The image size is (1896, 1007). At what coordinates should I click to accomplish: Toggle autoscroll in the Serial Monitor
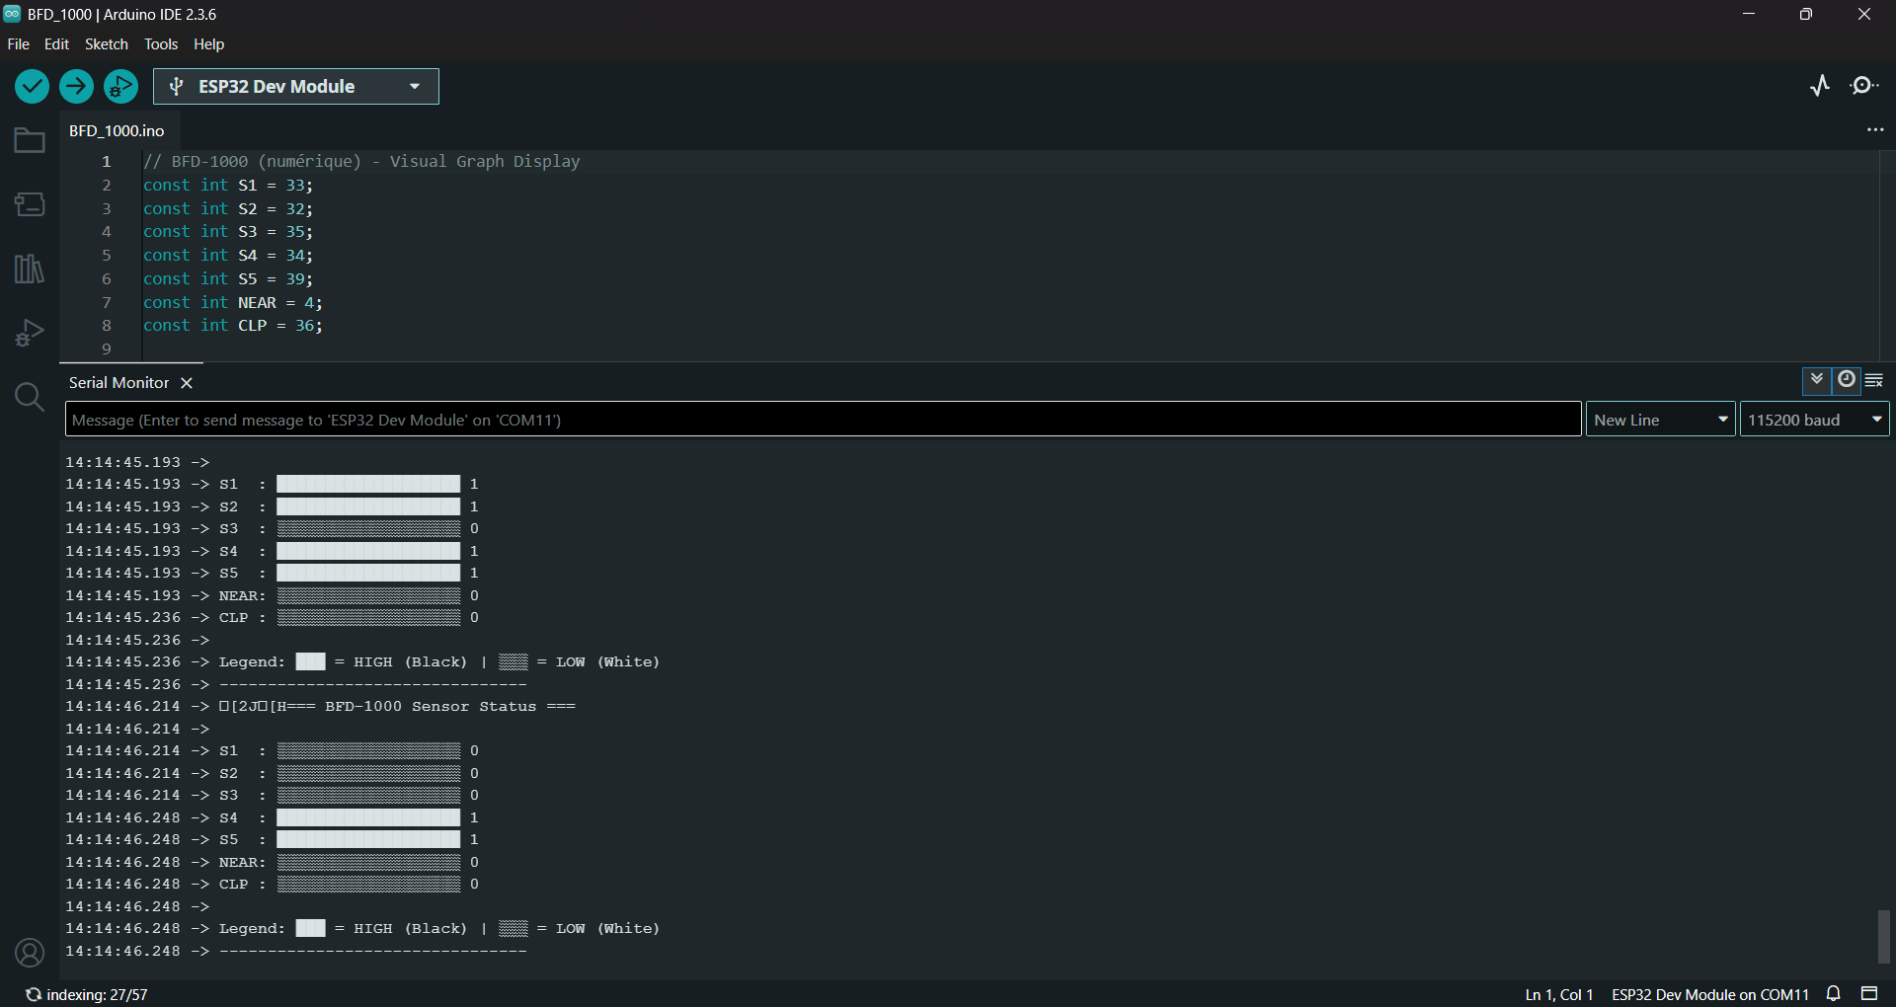tap(1817, 380)
